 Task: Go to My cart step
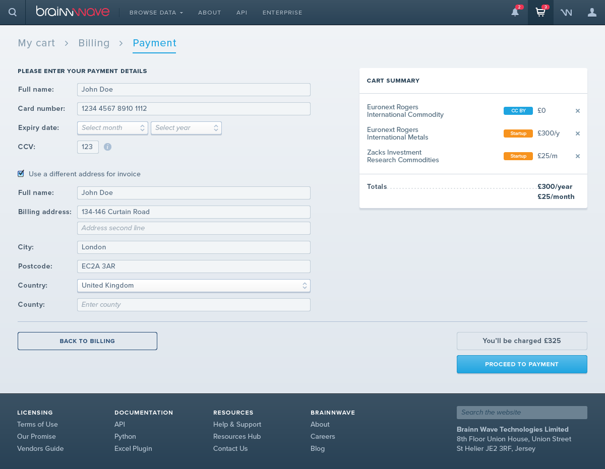tap(36, 43)
